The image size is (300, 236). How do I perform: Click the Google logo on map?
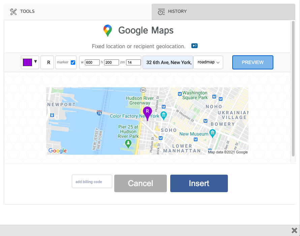pos(58,151)
